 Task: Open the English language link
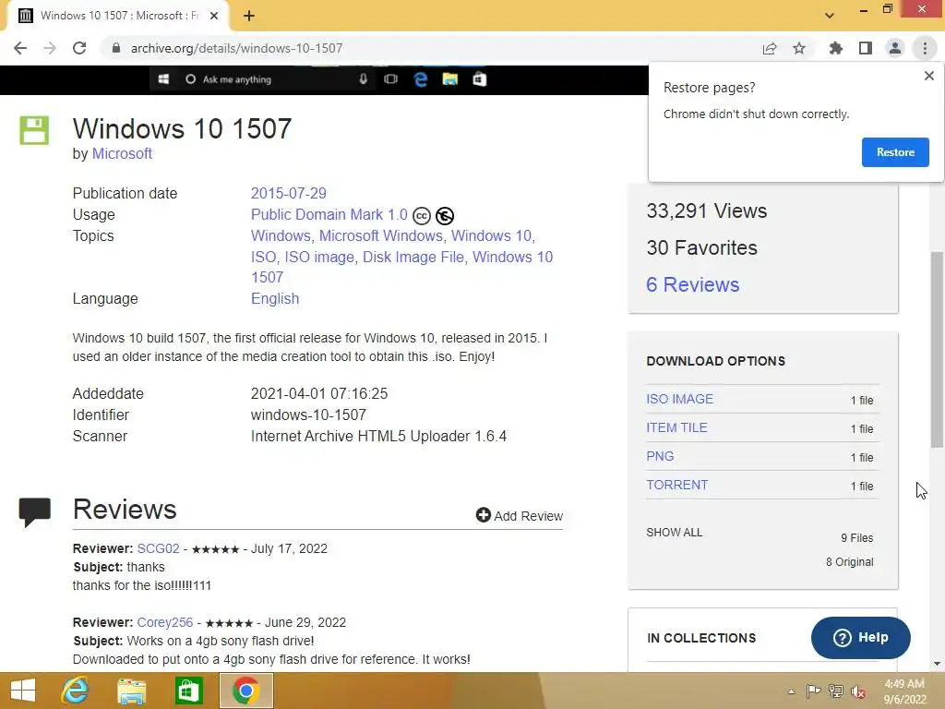click(275, 299)
